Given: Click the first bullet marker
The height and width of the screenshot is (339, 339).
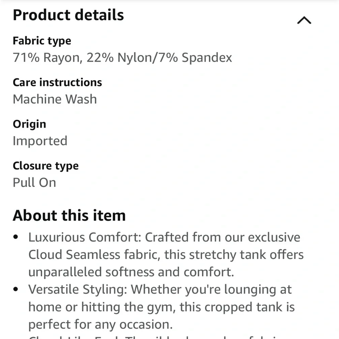Looking at the screenshot, I should (x=16, y=237).
